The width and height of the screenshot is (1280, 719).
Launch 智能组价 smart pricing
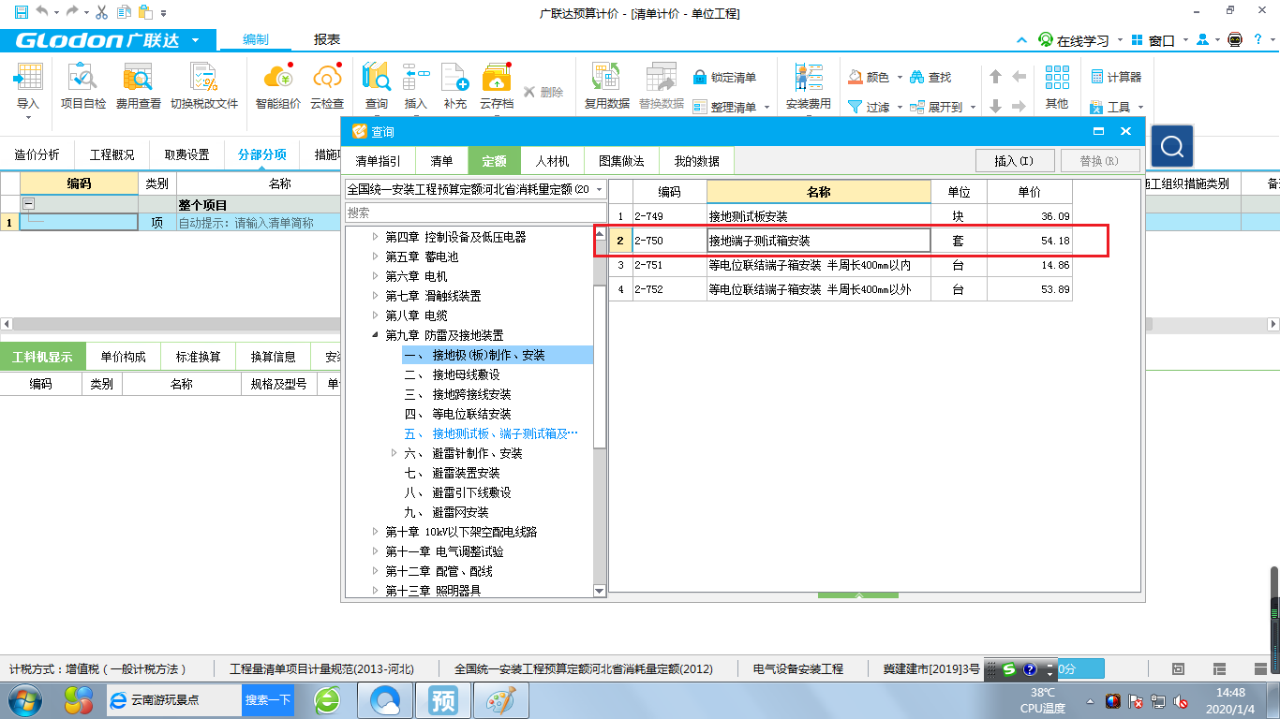(x=278, y=86)
